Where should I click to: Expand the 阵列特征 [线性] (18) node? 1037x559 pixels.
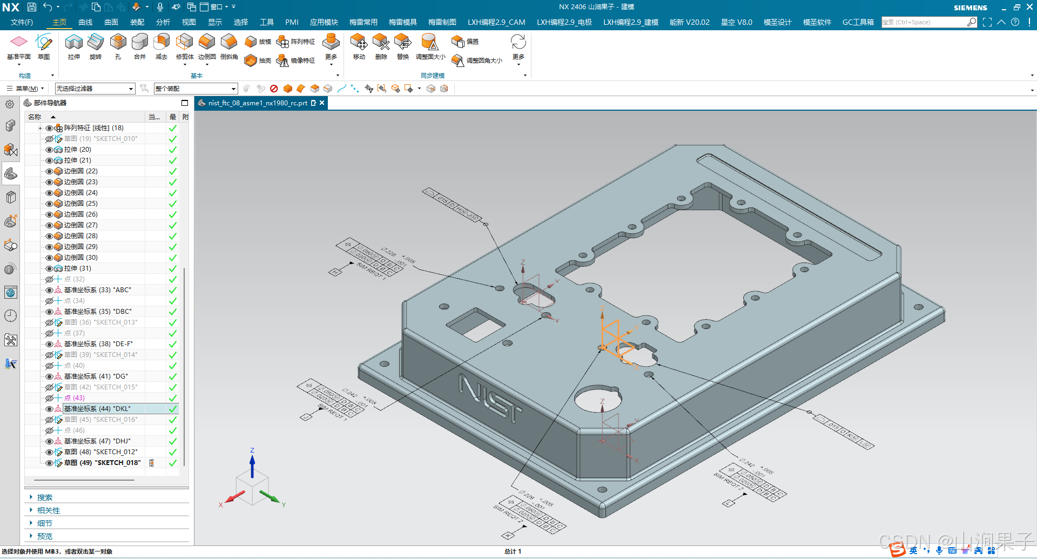point(40,128)
